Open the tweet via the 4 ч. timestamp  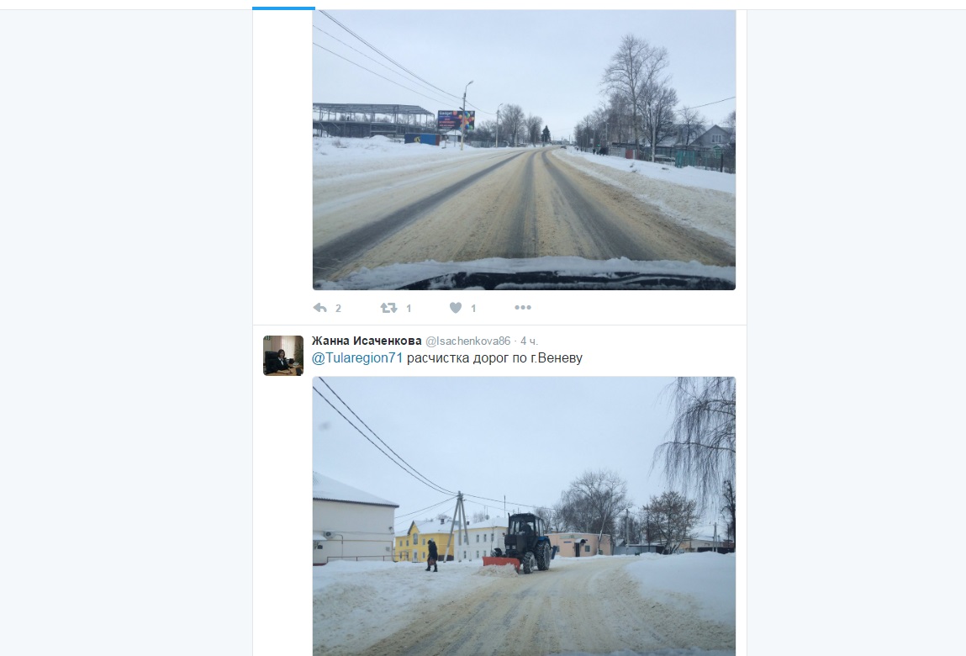tap(529, 341)
